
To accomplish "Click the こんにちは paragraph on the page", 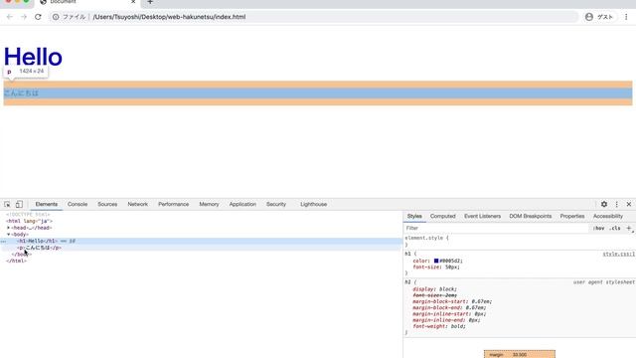I will (21, 92).
